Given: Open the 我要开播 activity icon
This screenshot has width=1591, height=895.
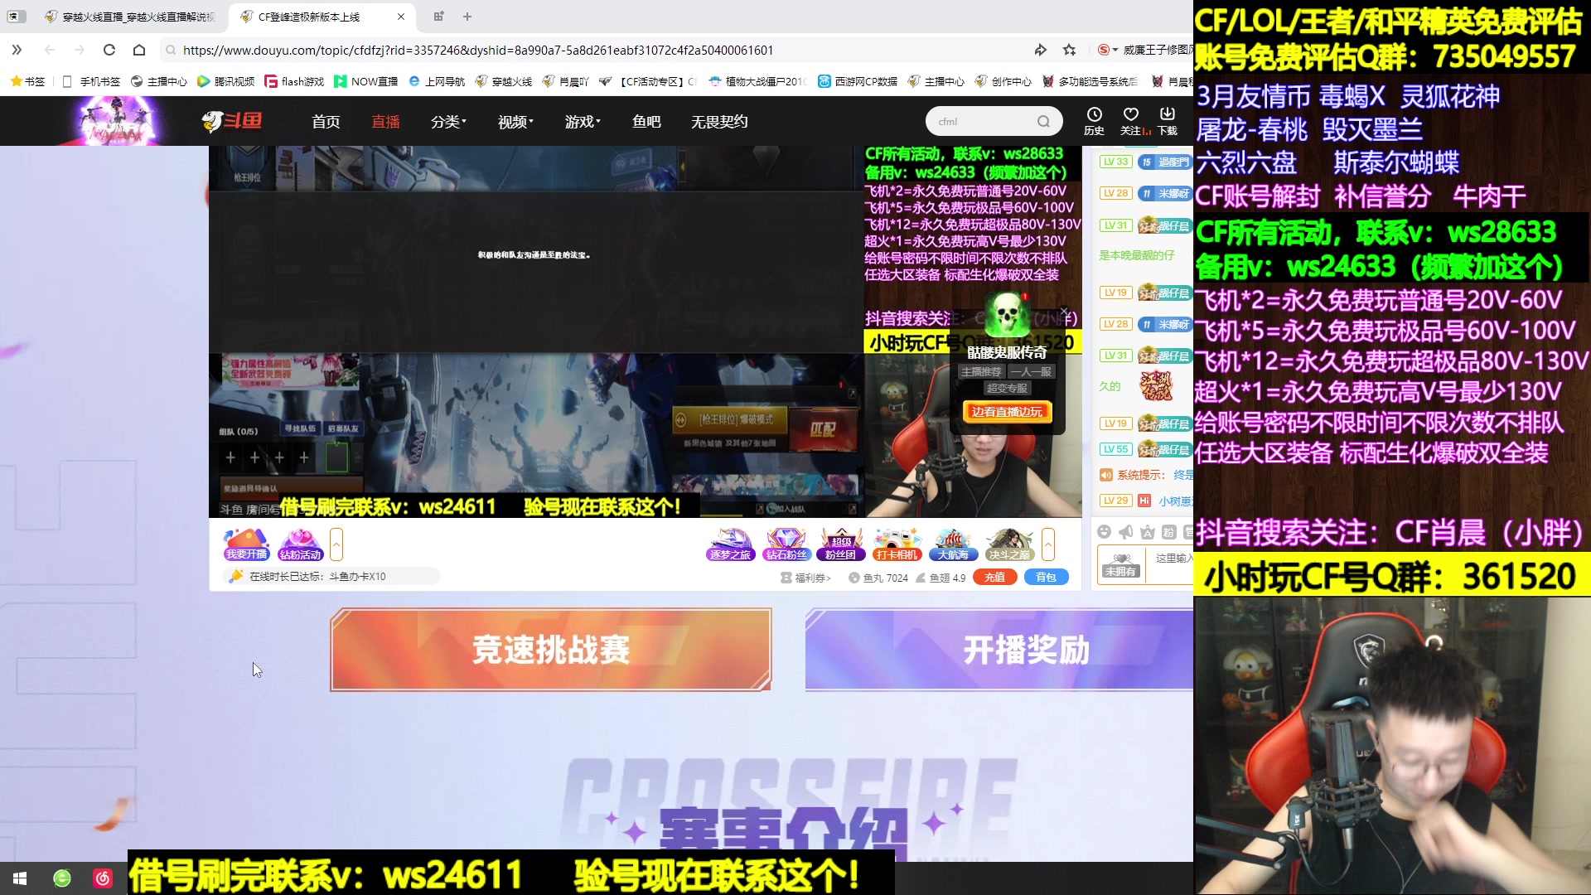Looking at the screenshot, I should pos(246,544).
